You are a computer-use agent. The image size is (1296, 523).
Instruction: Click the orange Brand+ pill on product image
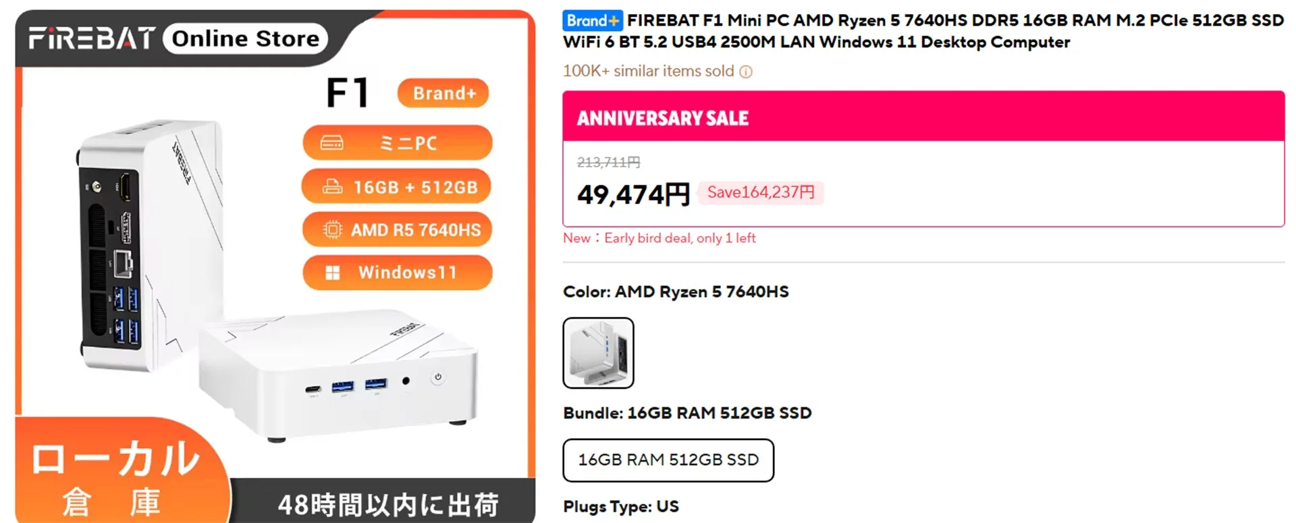[x=443, y=93]
